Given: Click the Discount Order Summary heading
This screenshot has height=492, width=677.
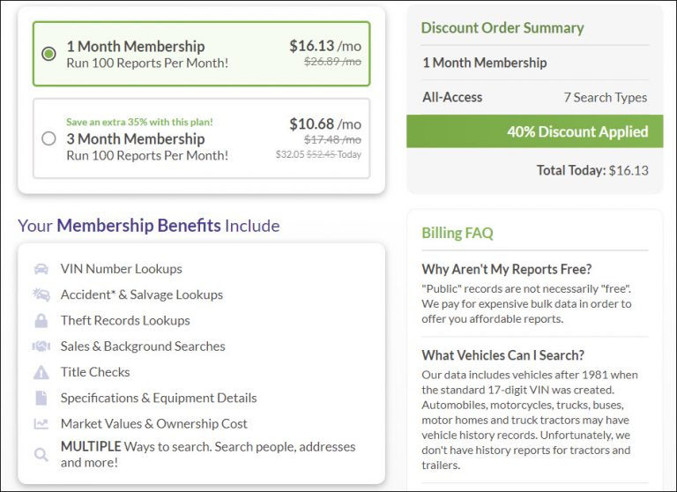Looking at the screenshot, I should [502, 27].
